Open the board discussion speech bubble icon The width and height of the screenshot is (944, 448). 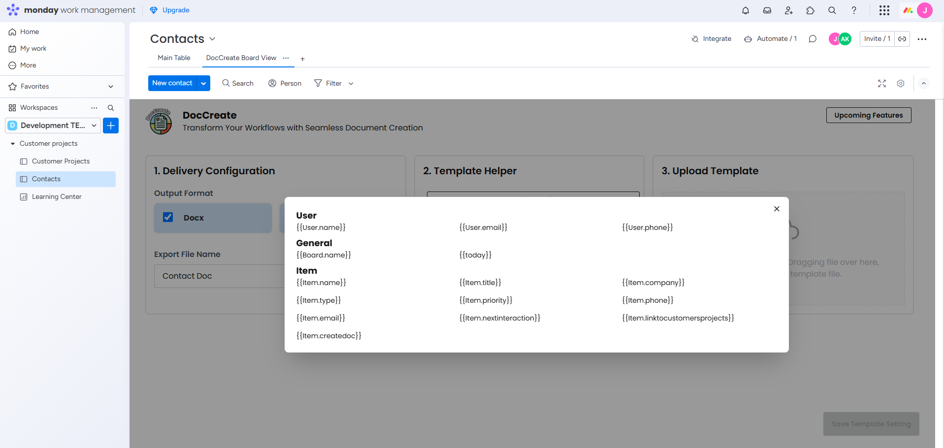(x=813, y=39)
